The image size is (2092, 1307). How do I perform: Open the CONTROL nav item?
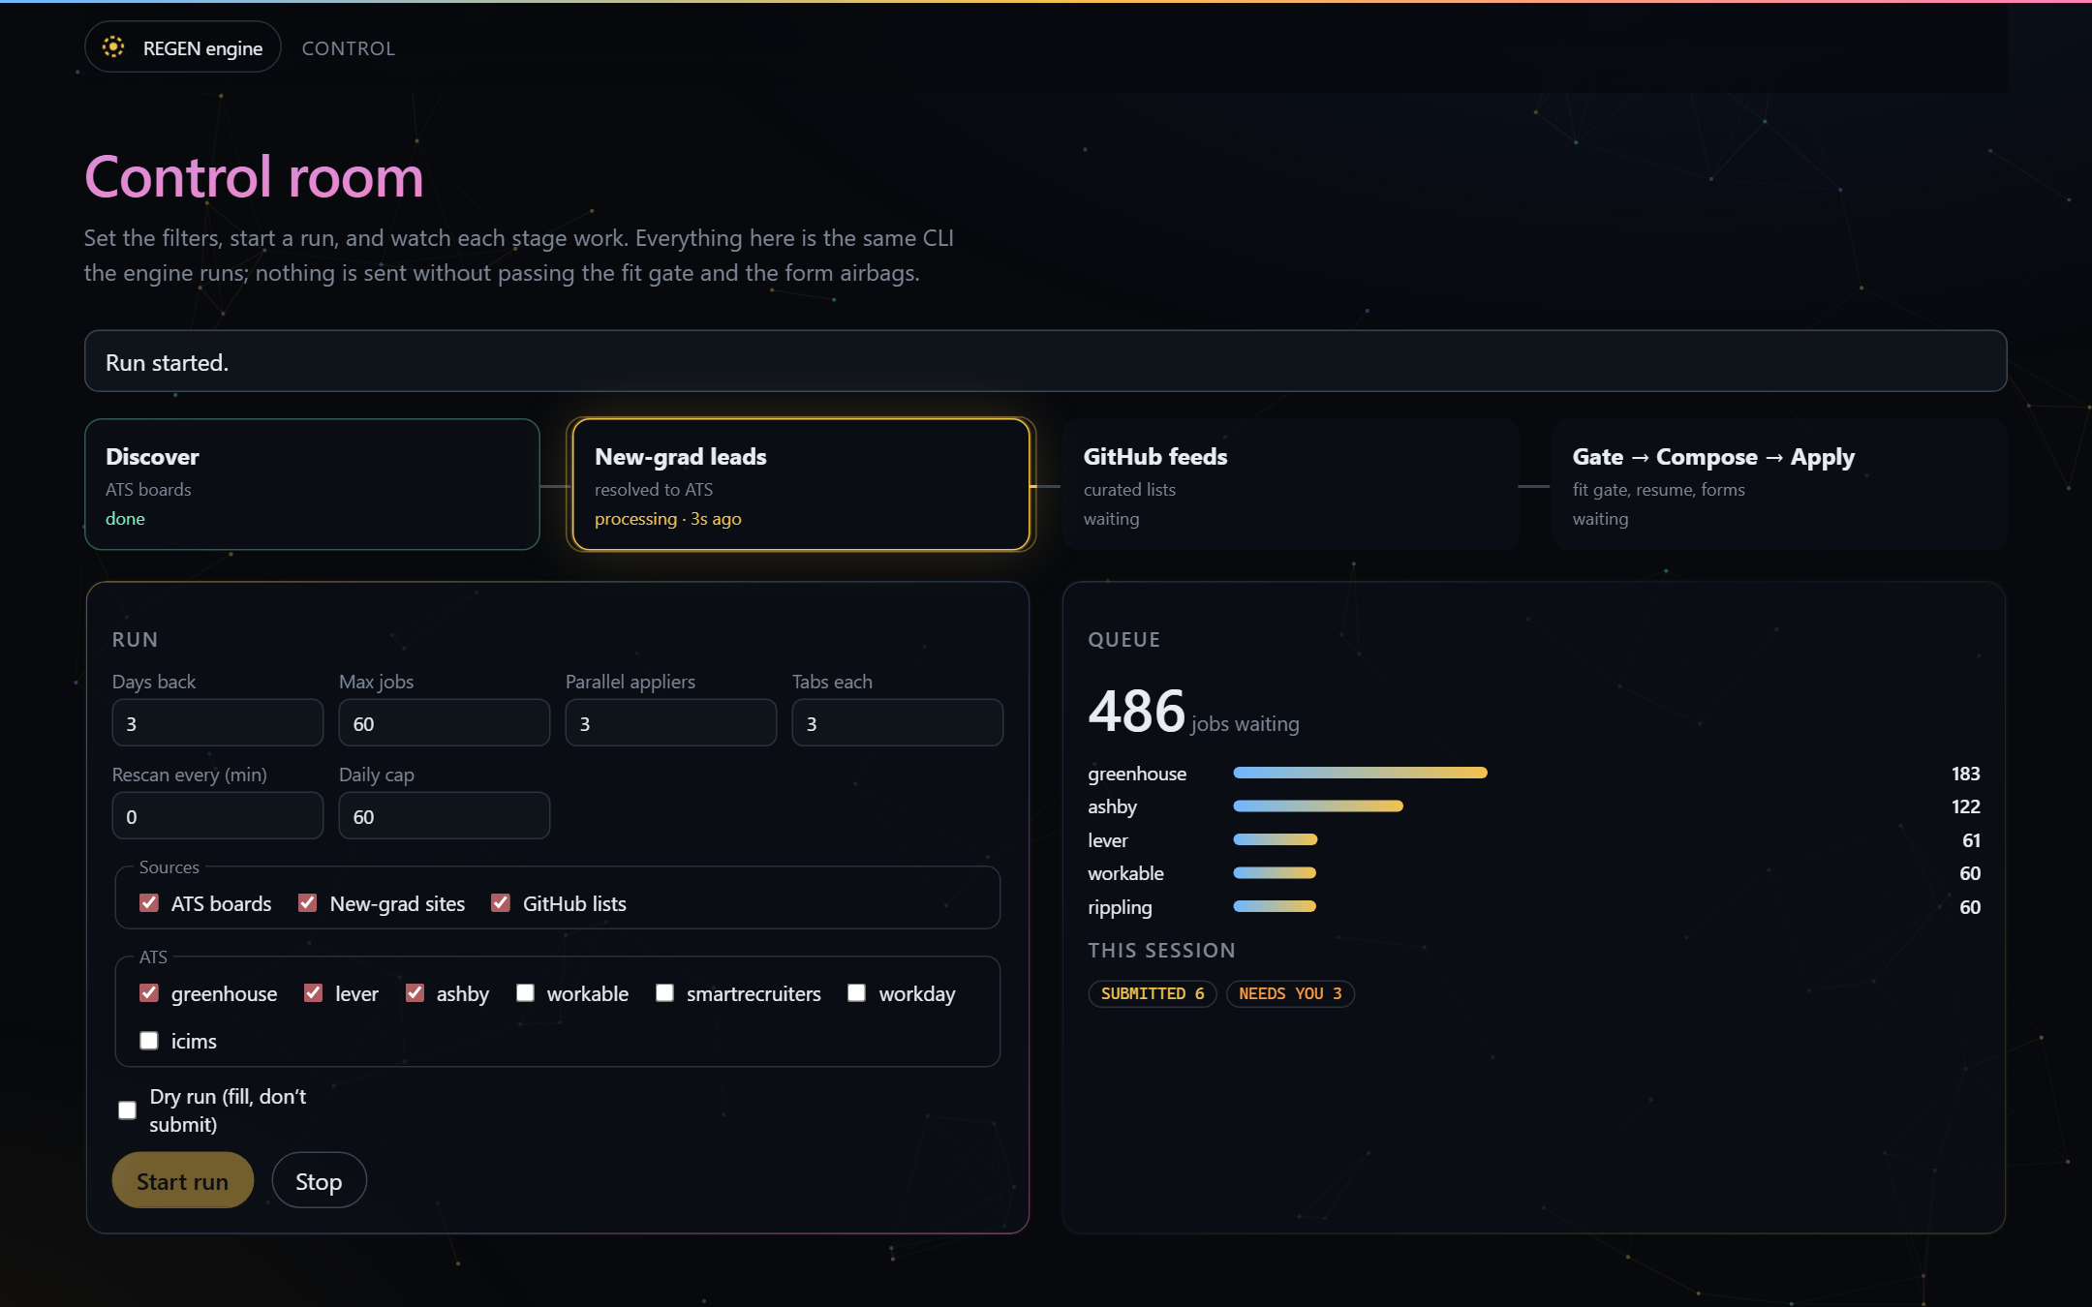point(349,48)
